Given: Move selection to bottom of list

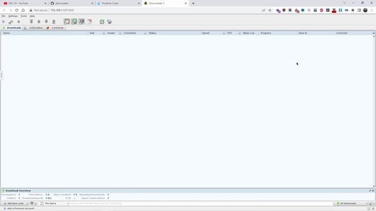Looking at the screenshot, I should click(53, 22).
